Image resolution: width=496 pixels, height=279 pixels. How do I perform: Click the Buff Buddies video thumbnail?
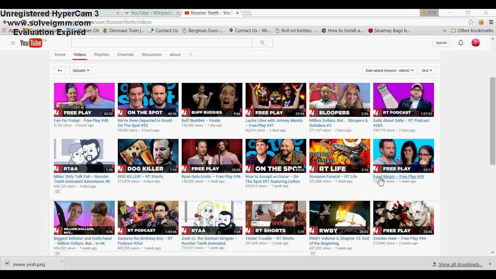tap(212, 100)
